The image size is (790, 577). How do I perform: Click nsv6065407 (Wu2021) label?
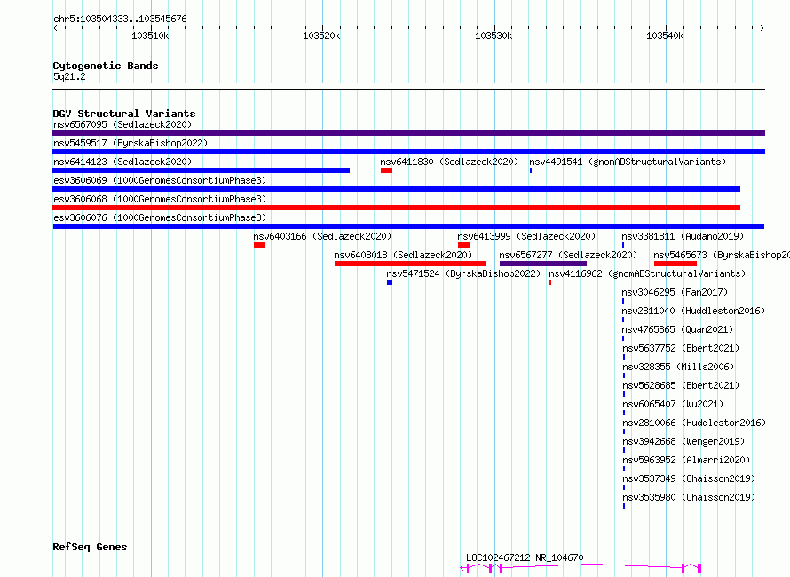point(673,404)
